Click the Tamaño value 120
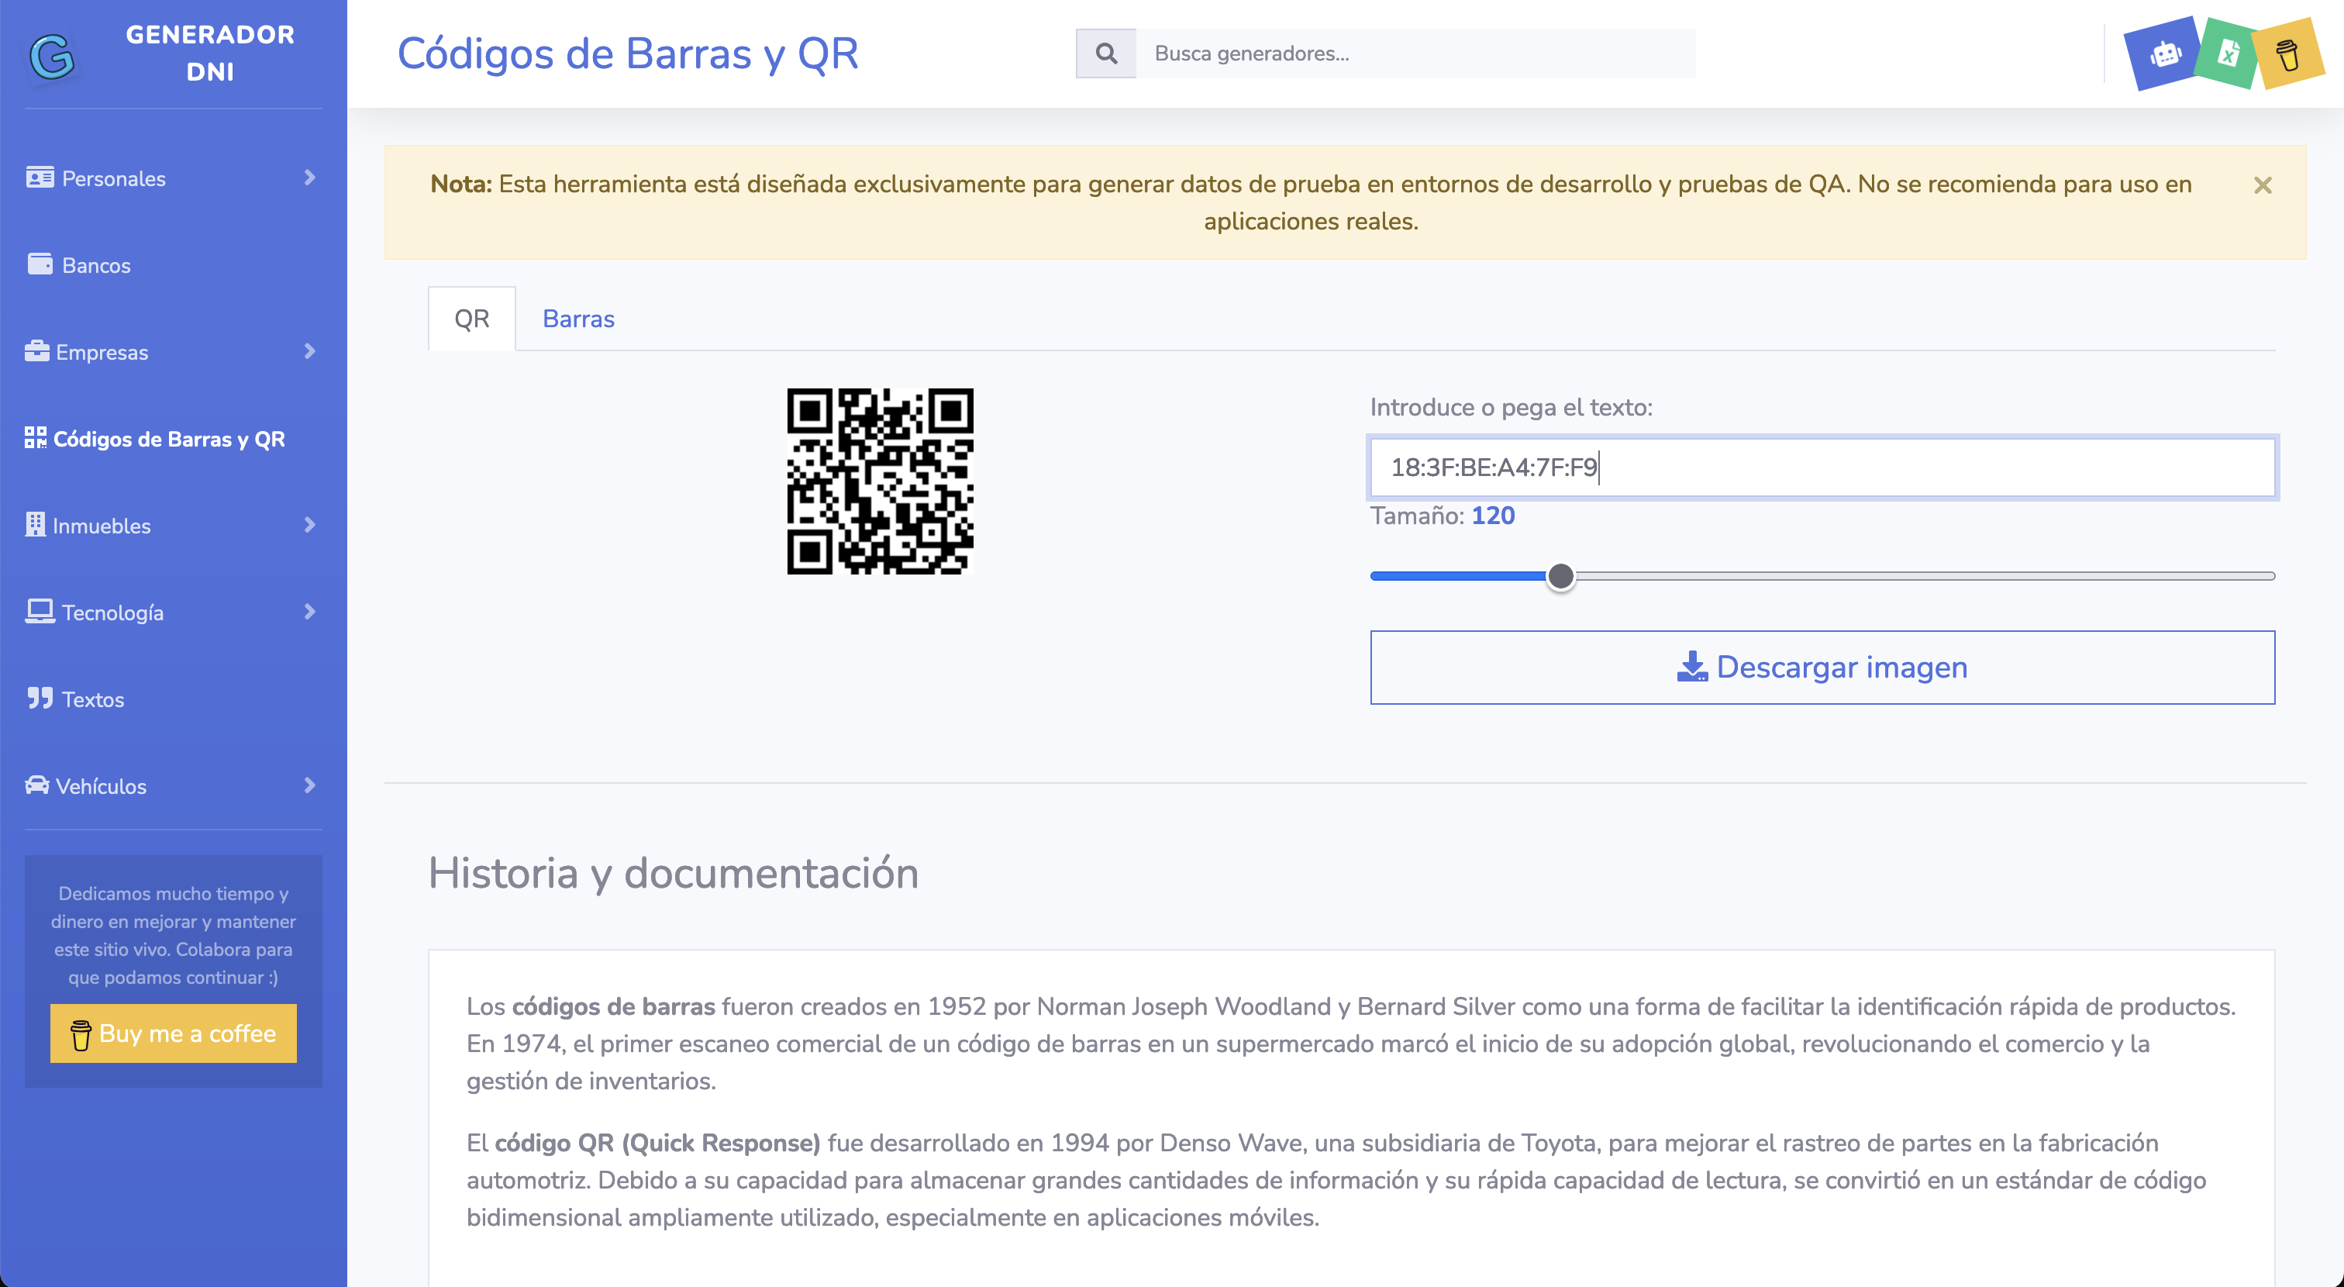The image size is (2344, 1287). [x=1492, y=515]
